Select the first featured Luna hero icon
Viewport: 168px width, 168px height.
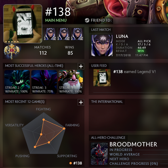(50, 34)
